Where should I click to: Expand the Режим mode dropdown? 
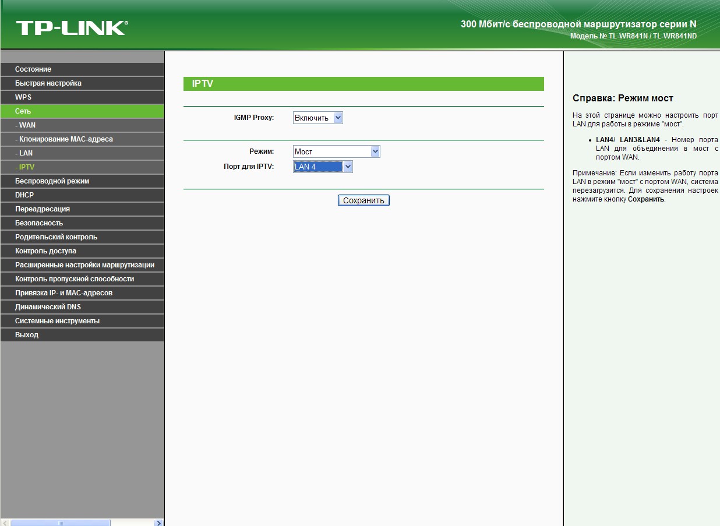(x=337, y=151)
